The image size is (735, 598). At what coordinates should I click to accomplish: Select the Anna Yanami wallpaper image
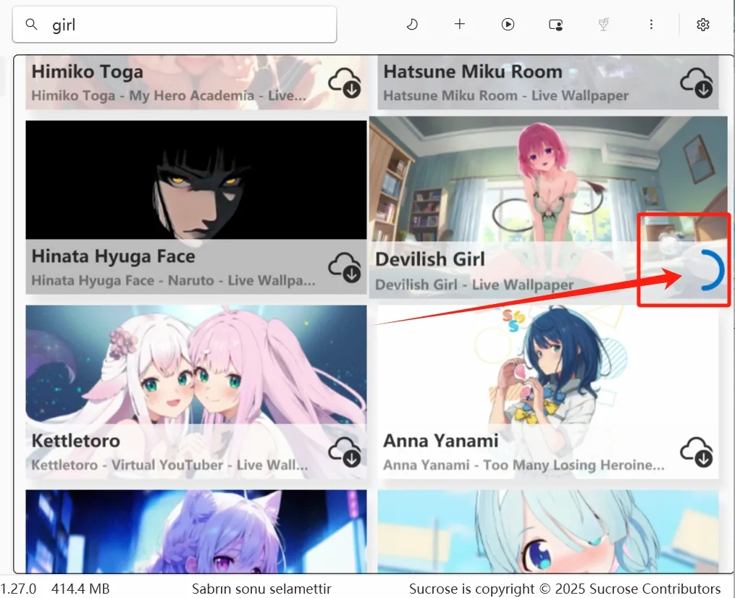(547, 369)
